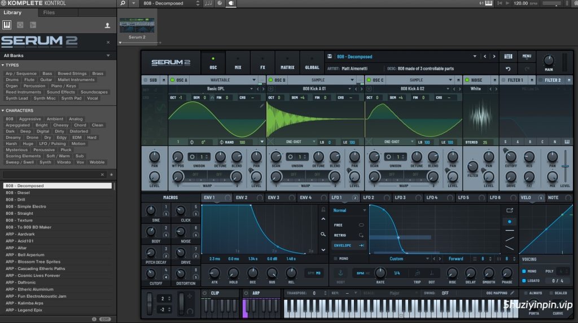Screen dimensions: 578x323
Task: Click the envelope lock icon
Action: click(323, 210)
